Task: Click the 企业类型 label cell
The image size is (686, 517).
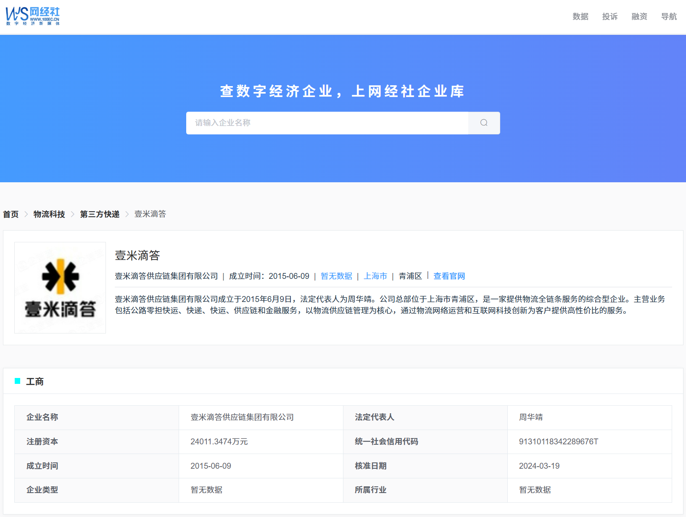Action: click(x=97, y=490)
